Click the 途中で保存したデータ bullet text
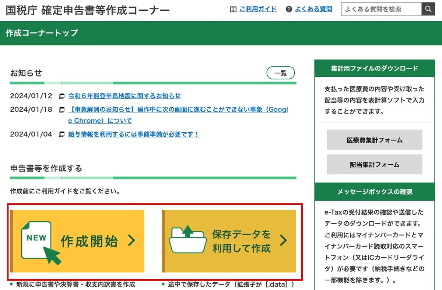 232,284
